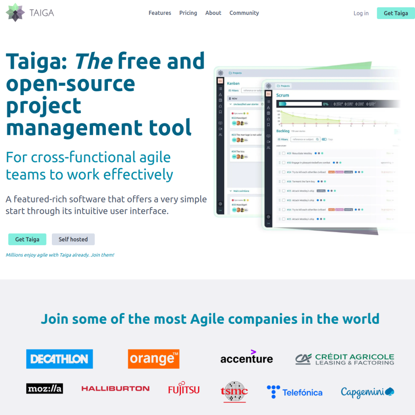Click the Halliburton logo

click(115, 388)
